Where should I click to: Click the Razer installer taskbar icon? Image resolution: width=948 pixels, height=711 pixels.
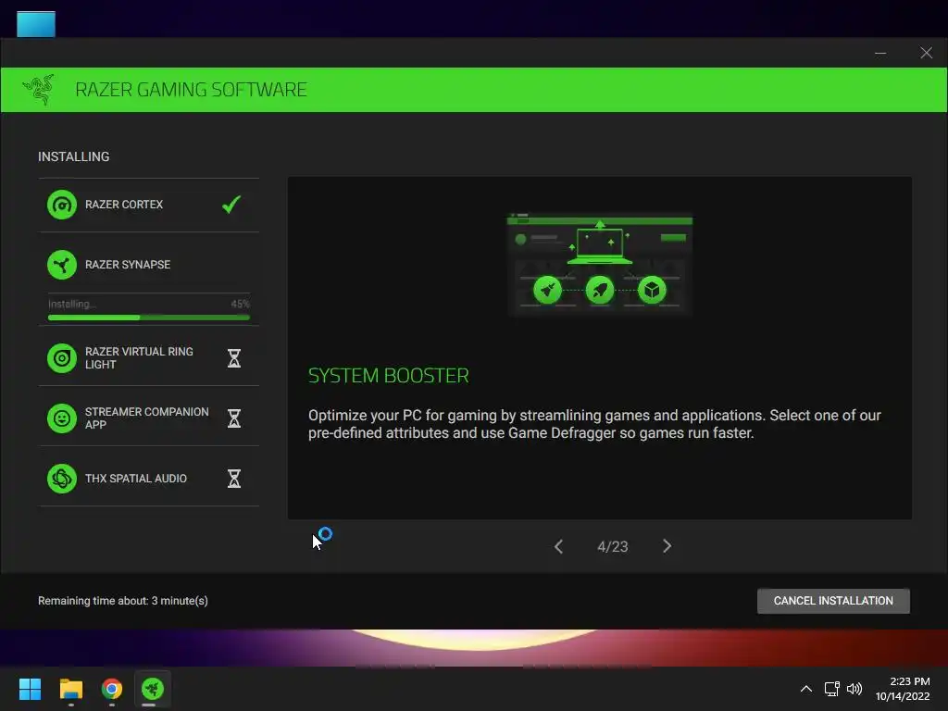pyautogui.click(x=153, y=689)
